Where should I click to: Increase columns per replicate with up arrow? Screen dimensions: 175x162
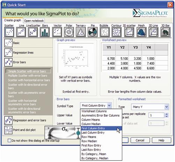click(167, 114)
